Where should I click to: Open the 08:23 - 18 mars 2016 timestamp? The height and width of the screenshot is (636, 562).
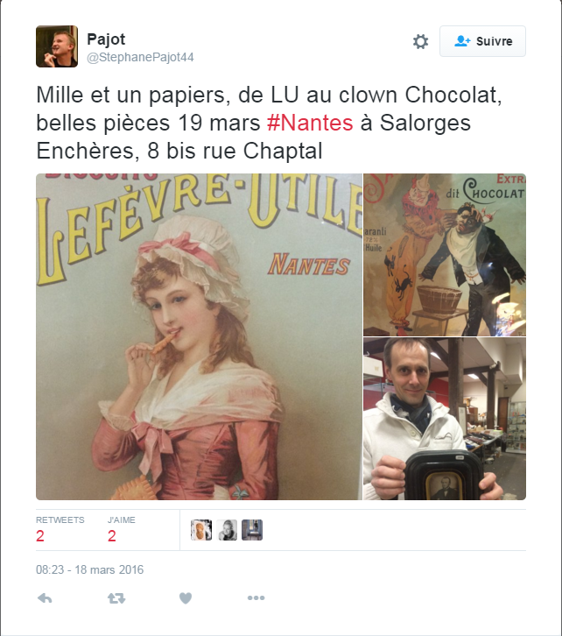pos(89,569)
